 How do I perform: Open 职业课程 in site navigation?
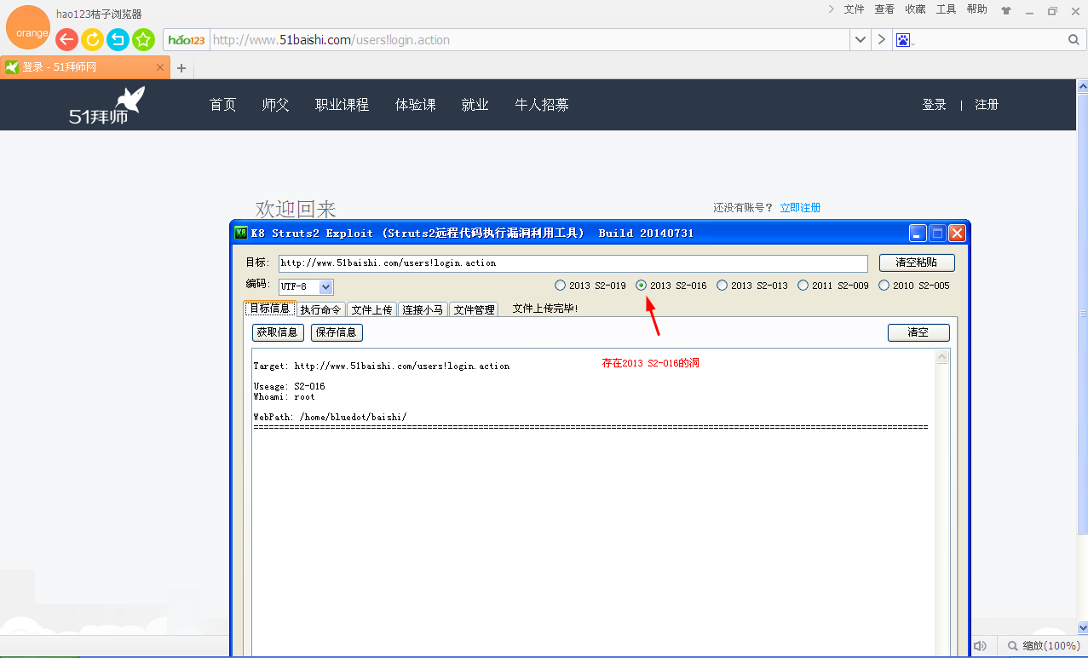(342, 105)
